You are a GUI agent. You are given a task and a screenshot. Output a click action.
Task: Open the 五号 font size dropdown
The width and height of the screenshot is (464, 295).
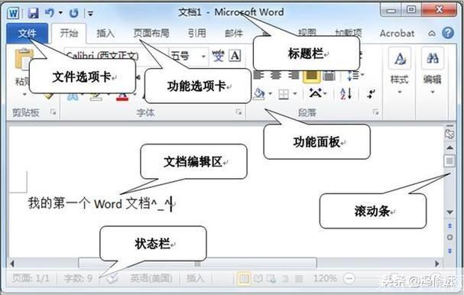point(203,56)
